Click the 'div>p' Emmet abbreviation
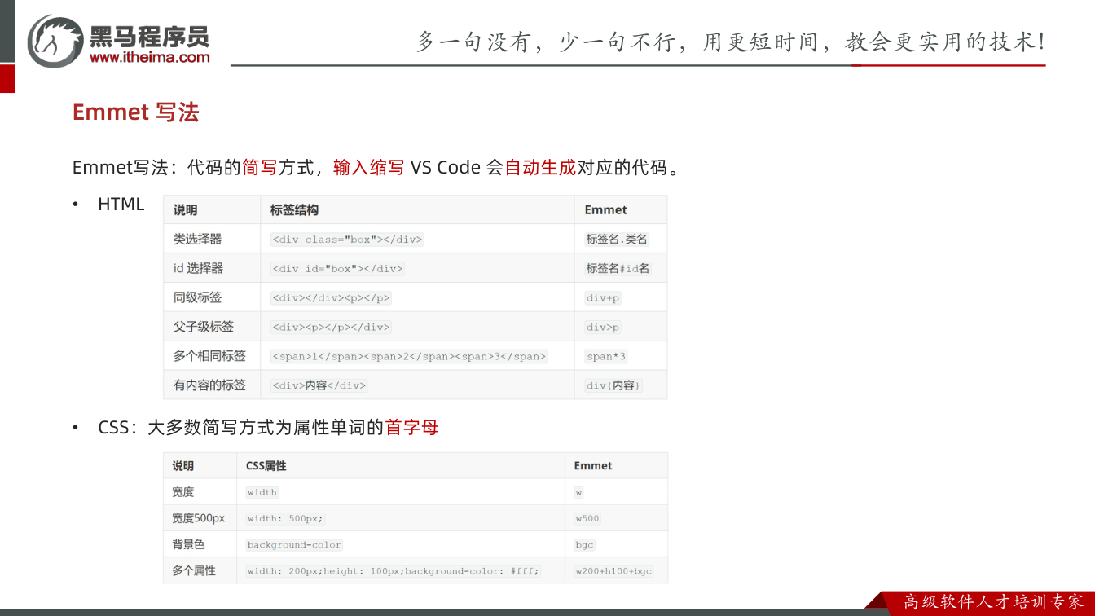This screenshot has height=616, width=1095. pos(603,328)
